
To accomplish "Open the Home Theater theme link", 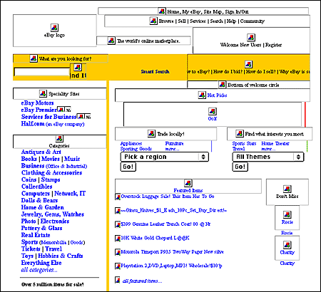I will [275, 143].
